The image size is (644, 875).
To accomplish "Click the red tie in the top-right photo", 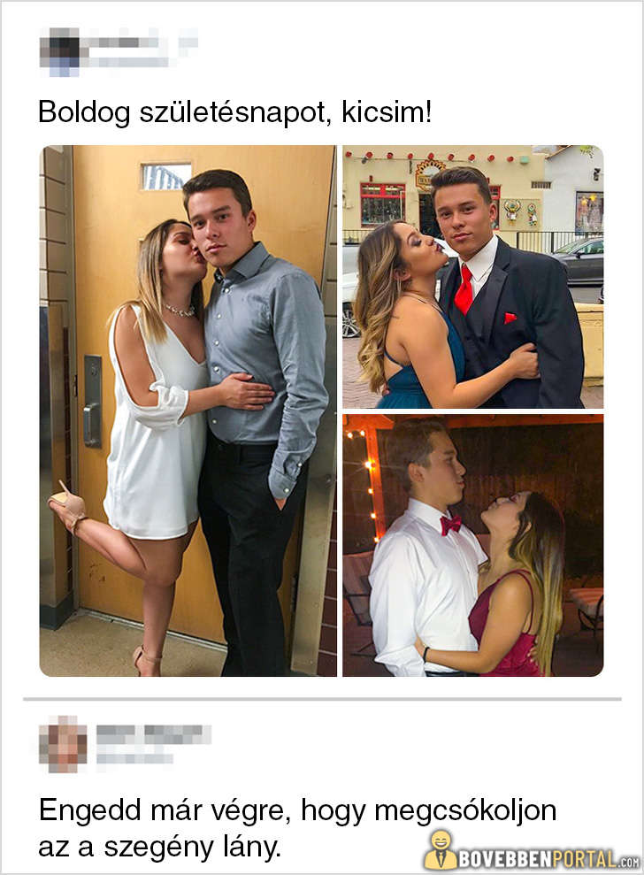I will pyautogui.click(x=464, y=289).
